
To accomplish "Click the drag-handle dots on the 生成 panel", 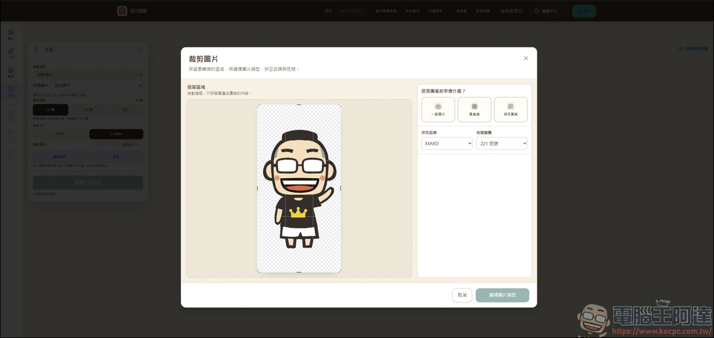I will tap(36, 49).
